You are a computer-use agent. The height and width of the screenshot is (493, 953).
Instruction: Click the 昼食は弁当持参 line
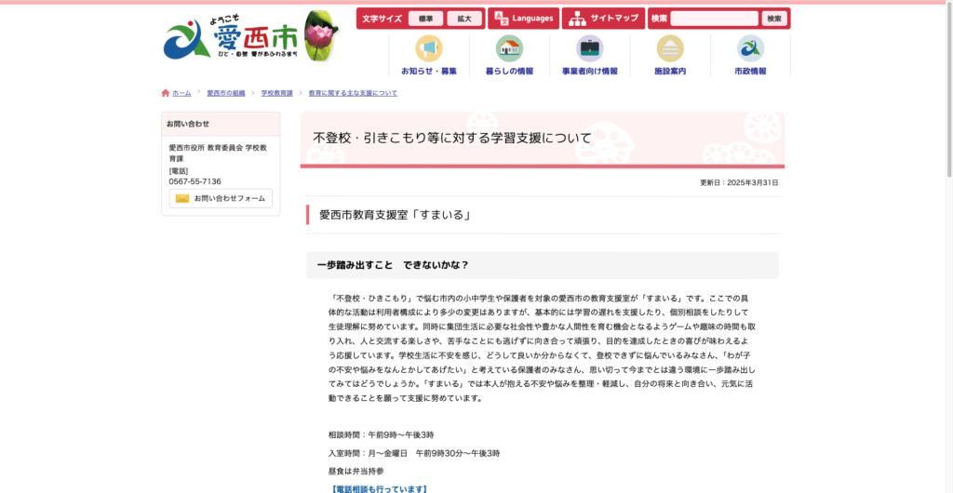coord(356,471)
